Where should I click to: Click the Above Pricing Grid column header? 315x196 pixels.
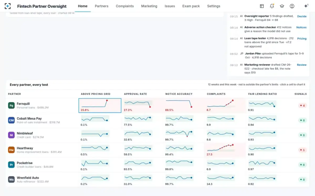tap(96, 94)
